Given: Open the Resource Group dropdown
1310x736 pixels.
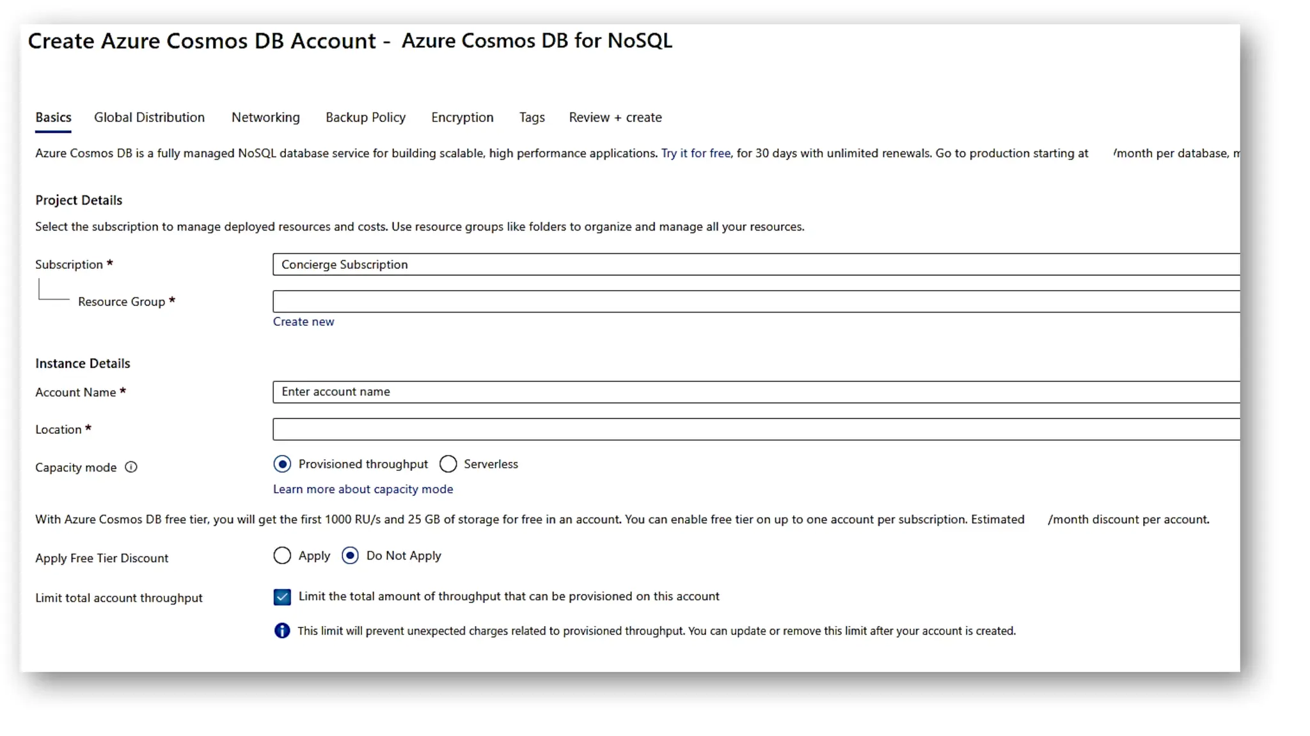Looking at the screenshot, I should [755, 302].
